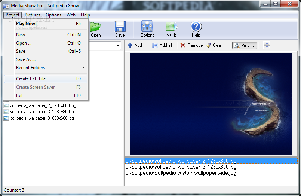Select Open ... in the Project menu
The height and width of the screenshot is (196, 301).
pos(46,43)
